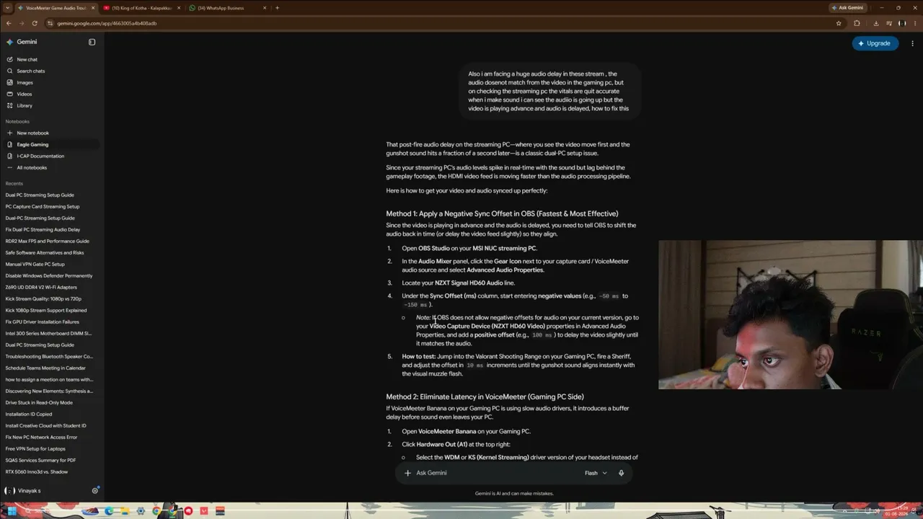Screen dimensions: 923x519
Task: Open recent chat Schedule Teams Meeting in Calendar
Action: tap(45, 368)
